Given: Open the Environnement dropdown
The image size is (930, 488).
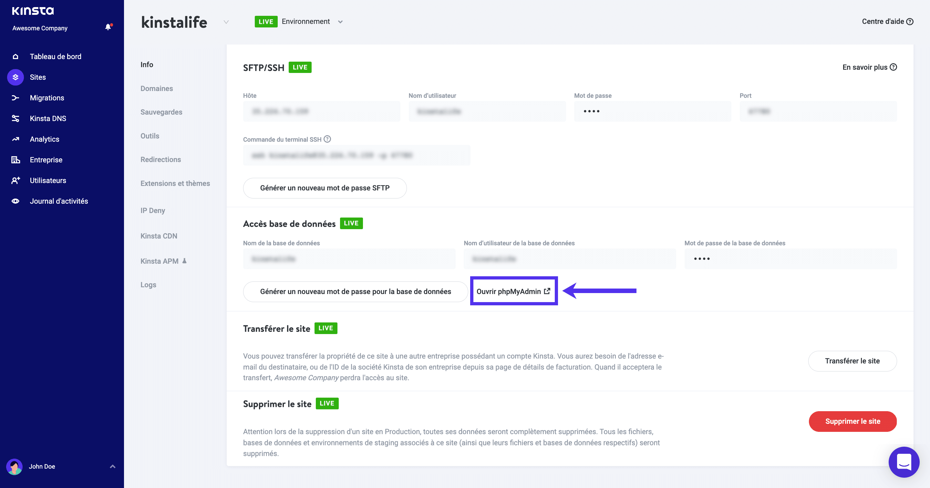Looking at the screenshot, I should click(340, 22).
